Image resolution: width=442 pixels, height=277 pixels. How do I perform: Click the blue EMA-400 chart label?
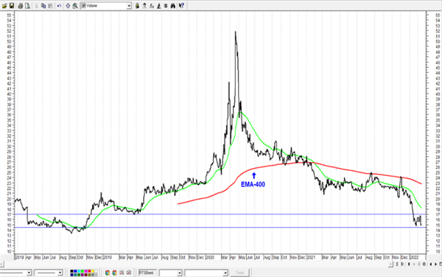[x=253, y=184]
